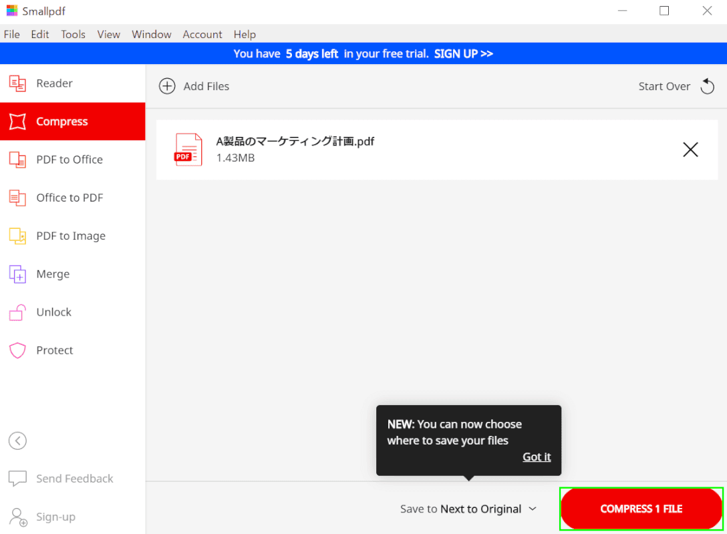The width and height of the screenshot is (727, 534).
Task: Click the Sign-up user icon
Action: click(x=19, y=517)
